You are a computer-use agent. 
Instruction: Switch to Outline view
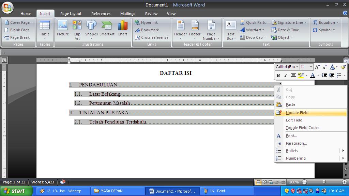(x=277, y=182)
